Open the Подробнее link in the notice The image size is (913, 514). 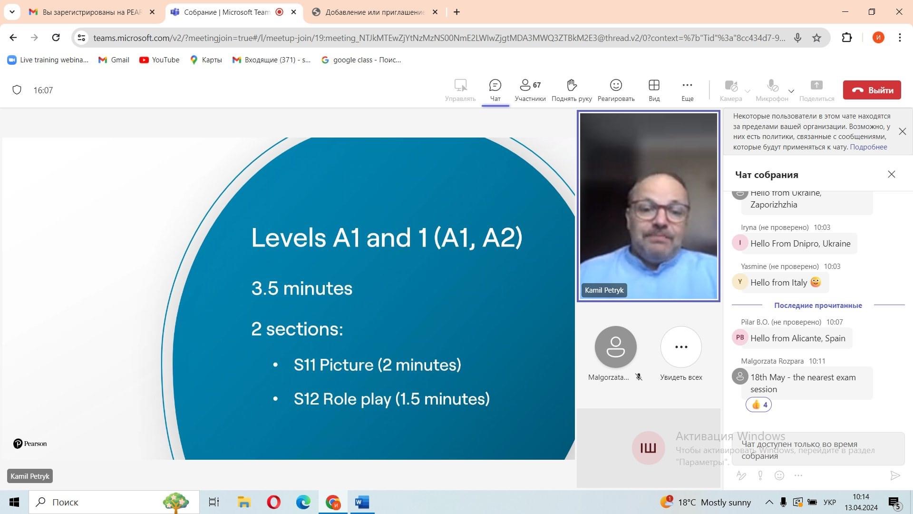pyautogui.click(x=868, y=147)
